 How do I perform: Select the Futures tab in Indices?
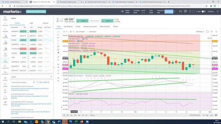coord(45,23)
